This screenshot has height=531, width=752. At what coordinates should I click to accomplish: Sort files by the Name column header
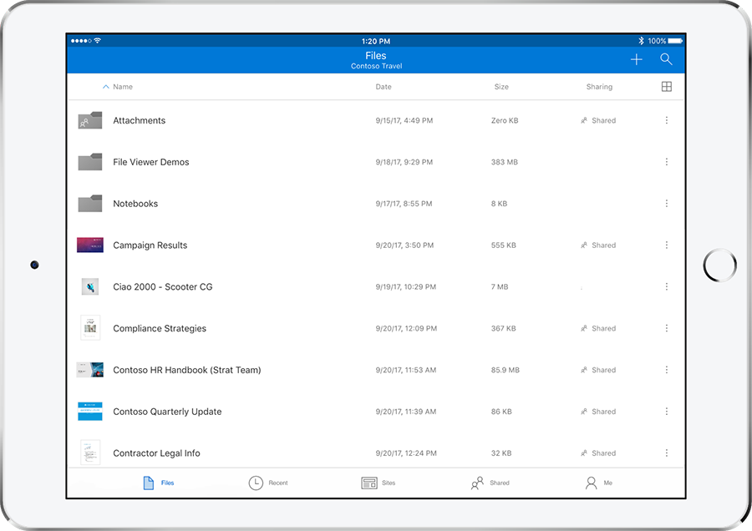(122, 87)
